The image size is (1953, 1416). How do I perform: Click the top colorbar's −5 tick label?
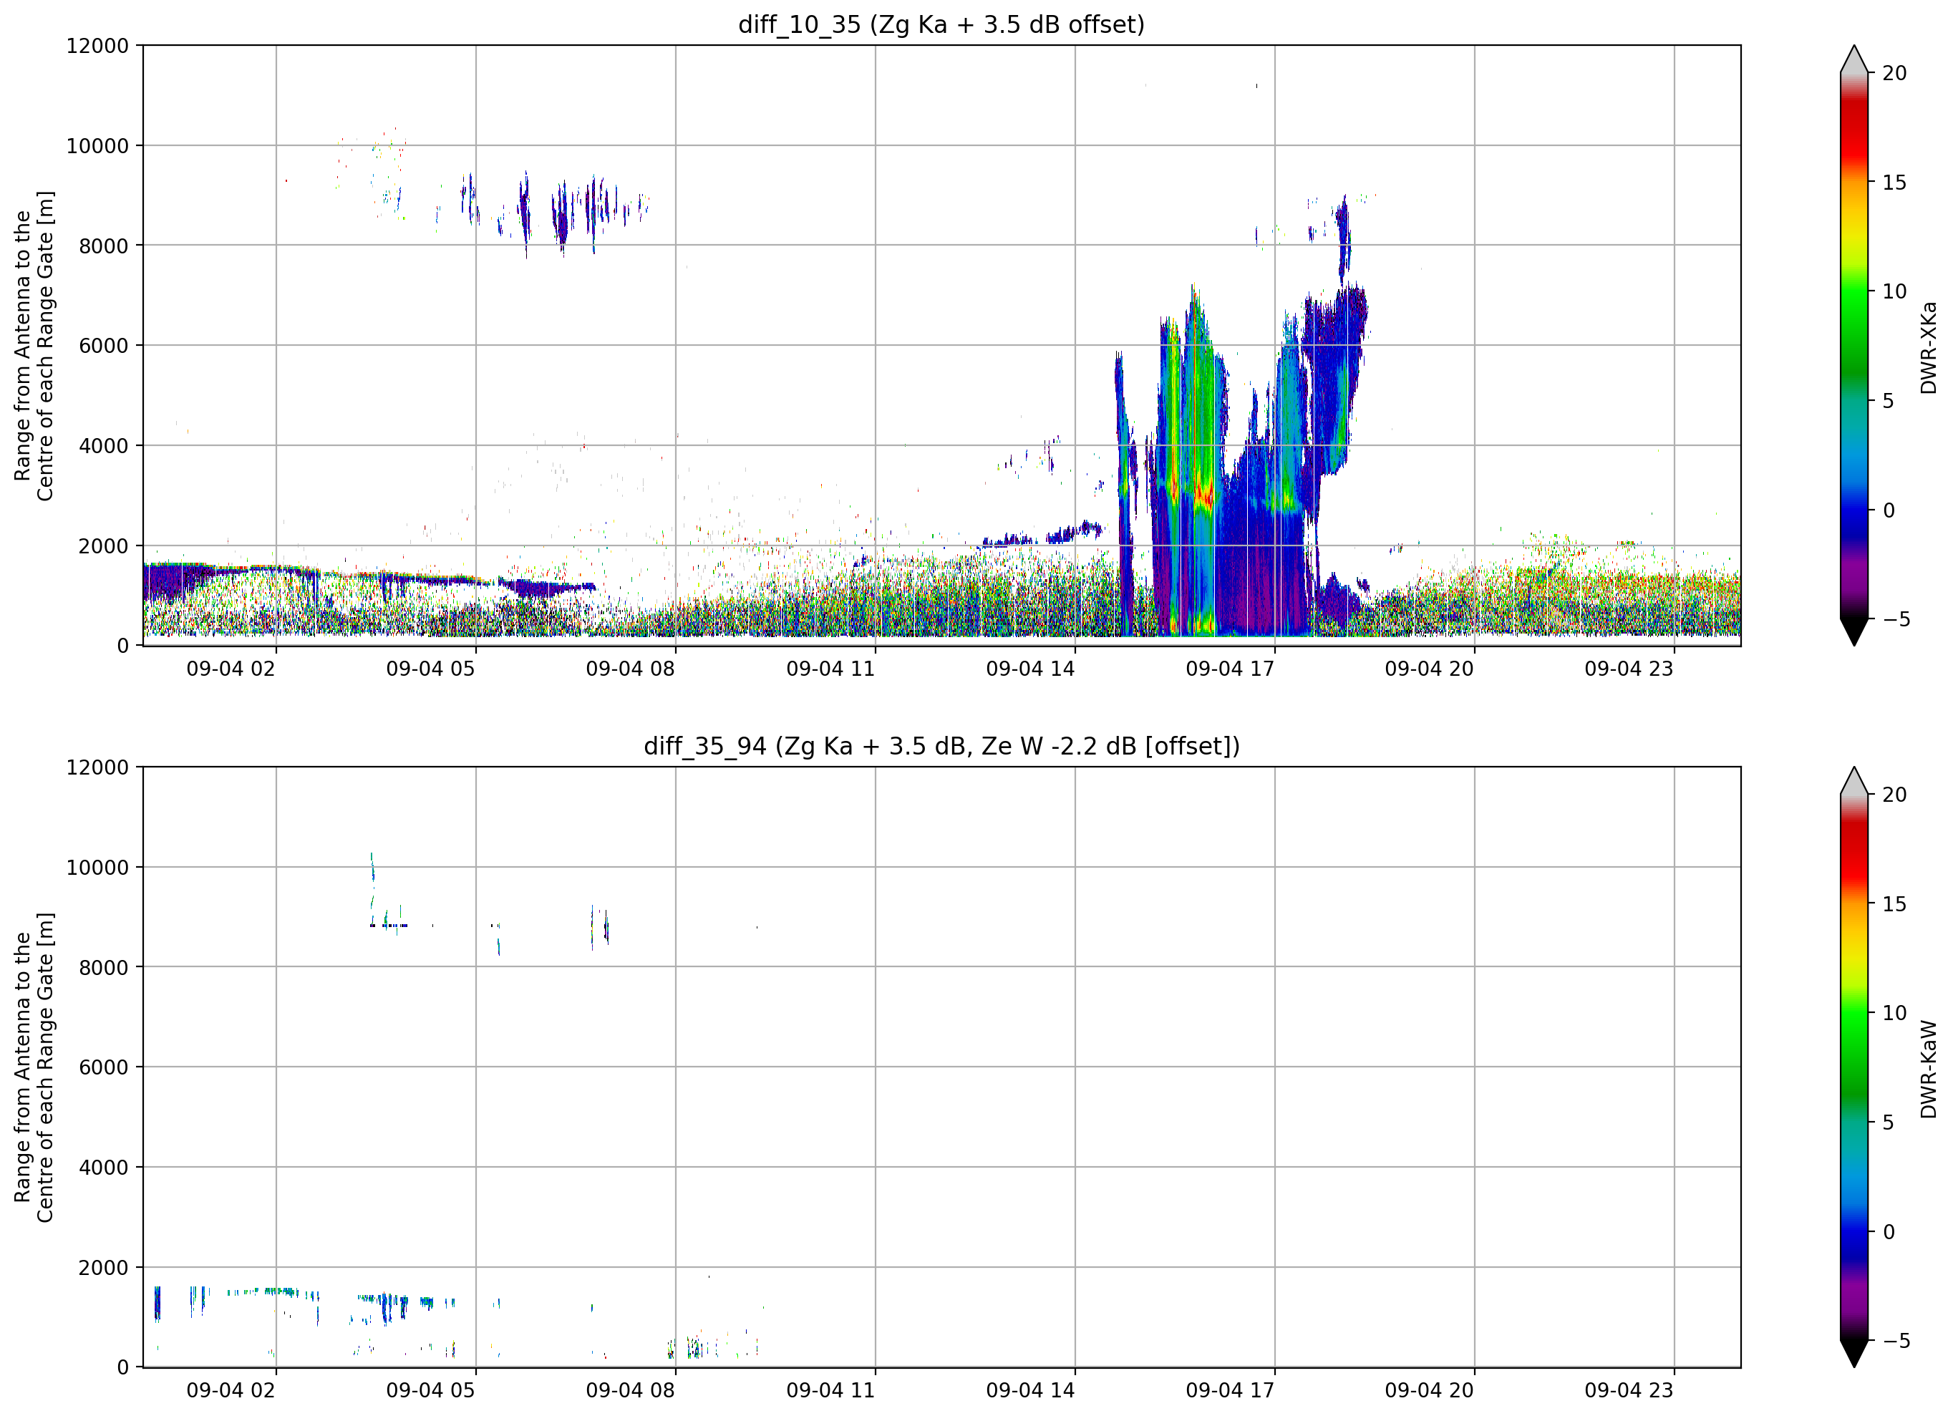point(1896,619)
